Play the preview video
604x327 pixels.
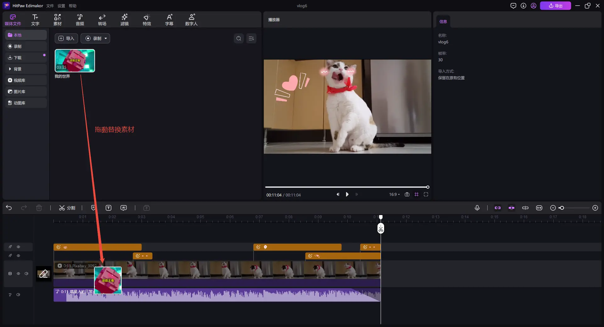click(347, 194)
